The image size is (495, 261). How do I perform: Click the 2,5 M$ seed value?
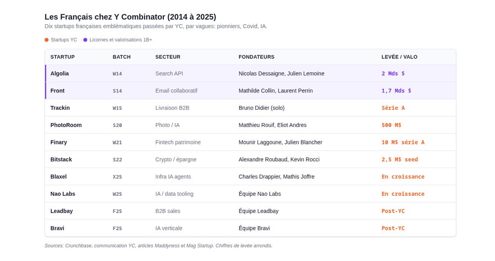(399, 159)
